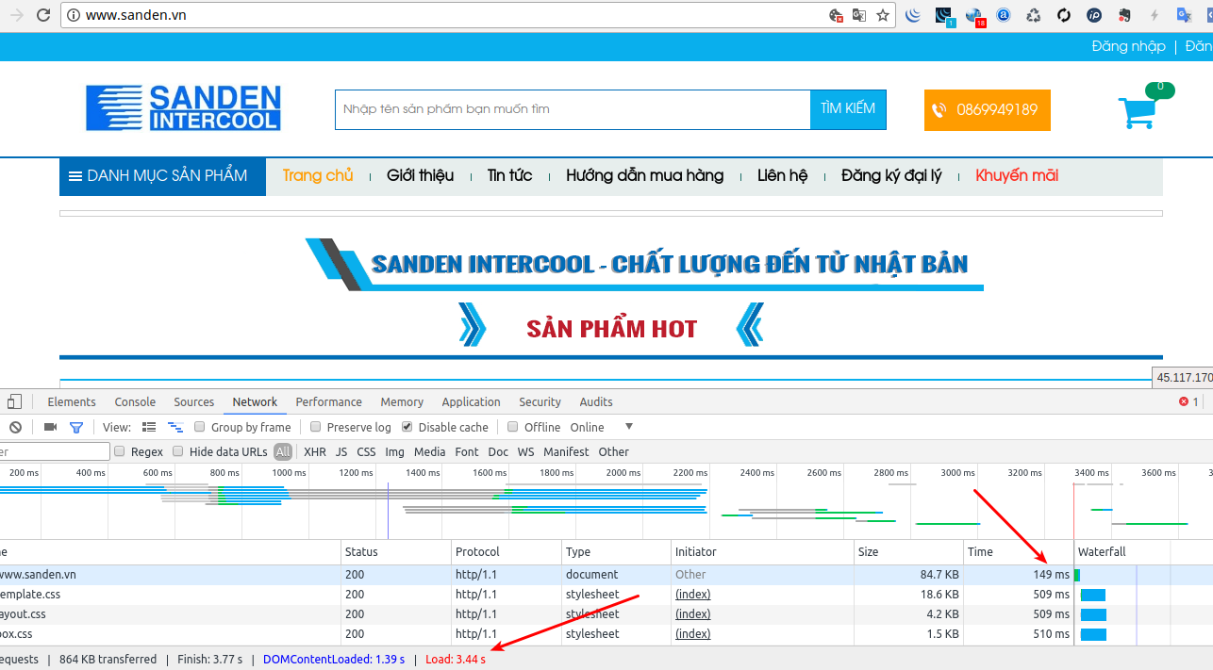This screenshot has height=670, width=1213.
Task: Click the blocked cookies icon in address bar
Action: (836, 15)
